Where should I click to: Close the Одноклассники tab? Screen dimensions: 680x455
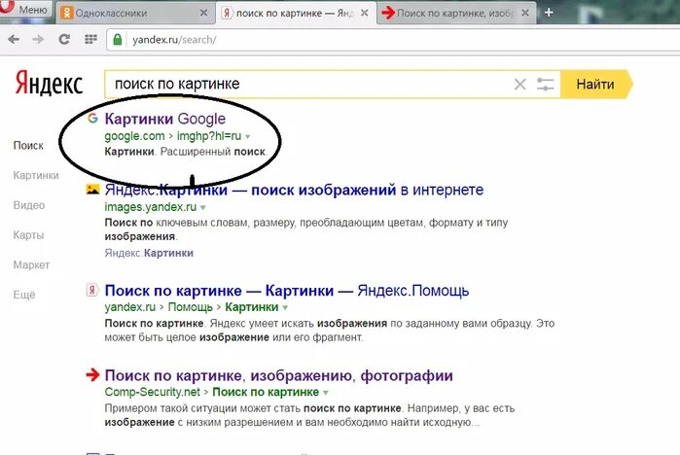[x=203, y=13]
